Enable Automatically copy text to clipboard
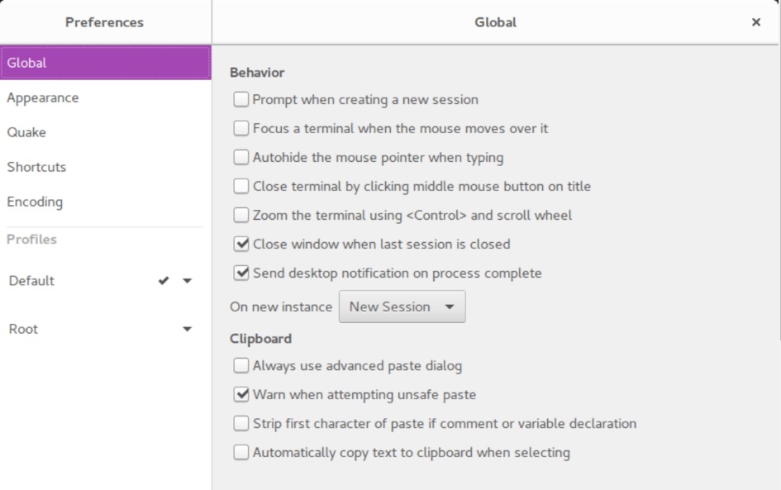781x490 pixels. click(x=240, y=453)
